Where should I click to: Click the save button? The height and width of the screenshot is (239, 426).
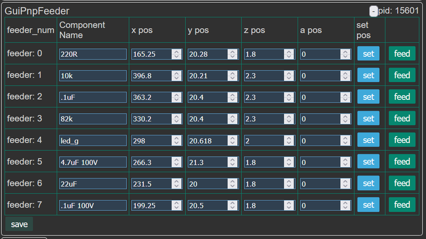(x=19, y=224)
